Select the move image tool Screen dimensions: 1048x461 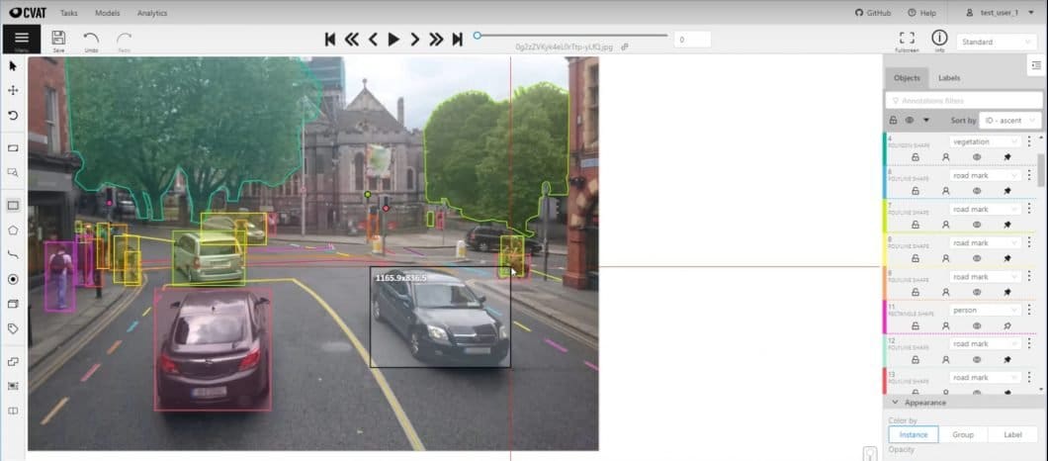click(x=13, y=90)
